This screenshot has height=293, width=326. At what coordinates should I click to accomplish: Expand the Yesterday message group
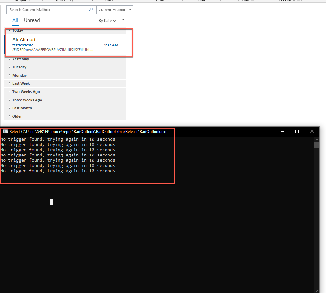(x=10, y=59)
